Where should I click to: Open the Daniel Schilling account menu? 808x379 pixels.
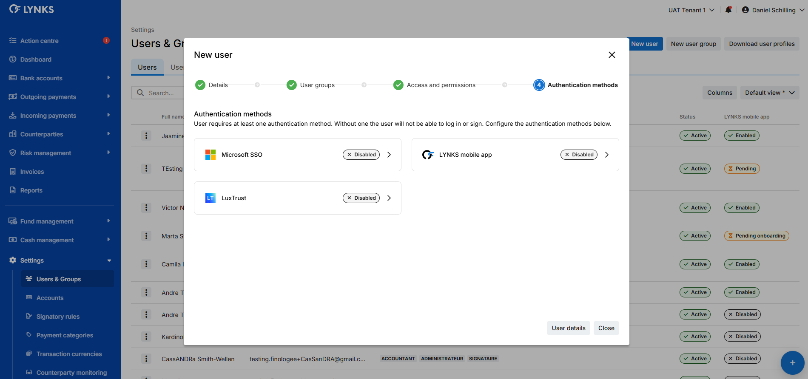pyautogui.click(x=773, y=10)
